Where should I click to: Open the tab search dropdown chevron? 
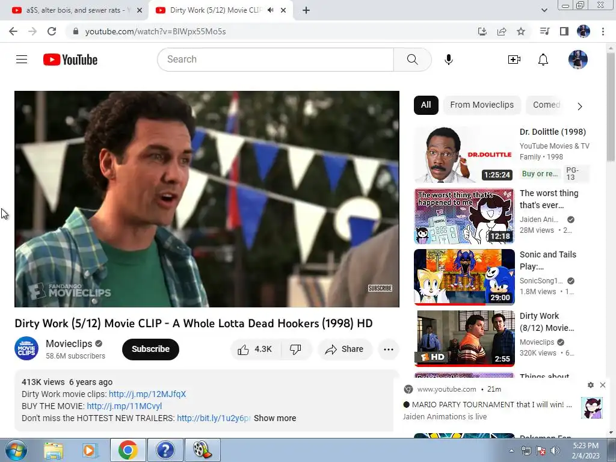[544, 10]
